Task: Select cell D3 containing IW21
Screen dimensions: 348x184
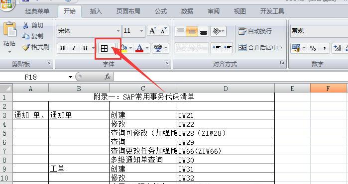Action: [226, 115]
